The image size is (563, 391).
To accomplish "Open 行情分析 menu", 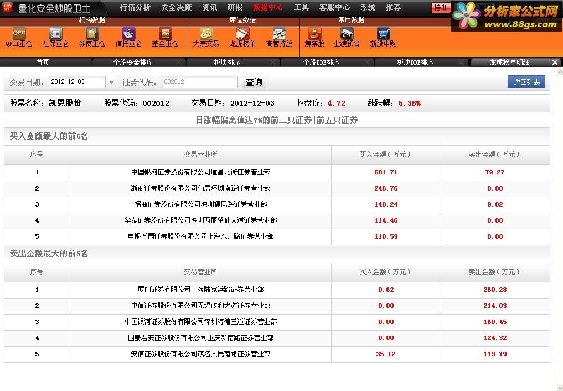I will [x=135, y=7].
